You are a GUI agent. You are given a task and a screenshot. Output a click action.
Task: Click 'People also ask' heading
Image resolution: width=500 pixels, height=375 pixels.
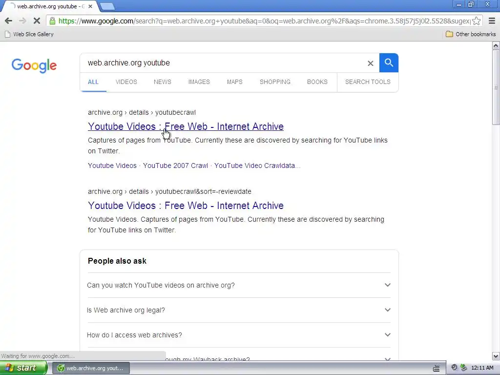pos(117,261)
